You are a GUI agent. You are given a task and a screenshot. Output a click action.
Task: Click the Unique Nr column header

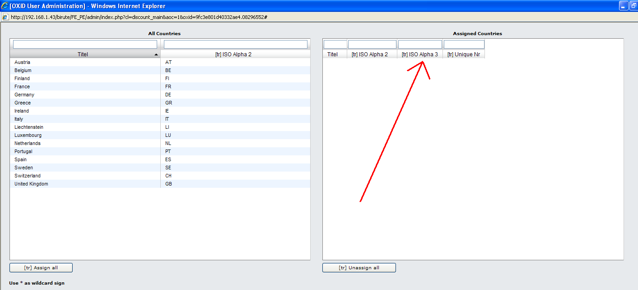(464, 54)
